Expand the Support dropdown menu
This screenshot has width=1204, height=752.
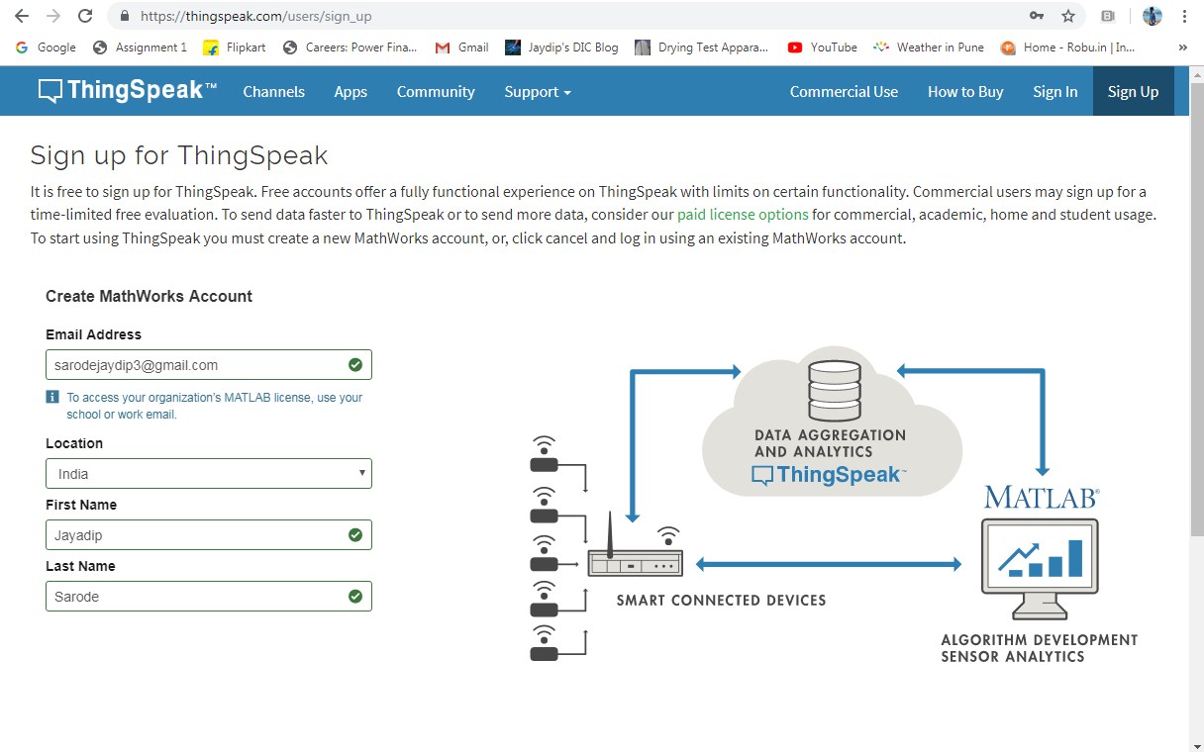point(538,91)
